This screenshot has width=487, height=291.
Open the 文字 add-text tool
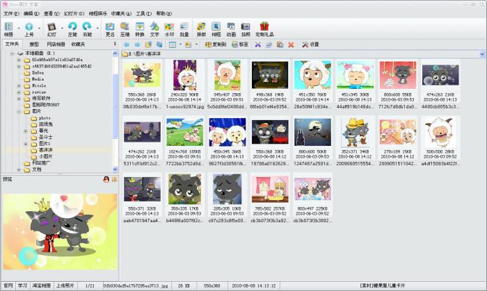click(154, 29)
